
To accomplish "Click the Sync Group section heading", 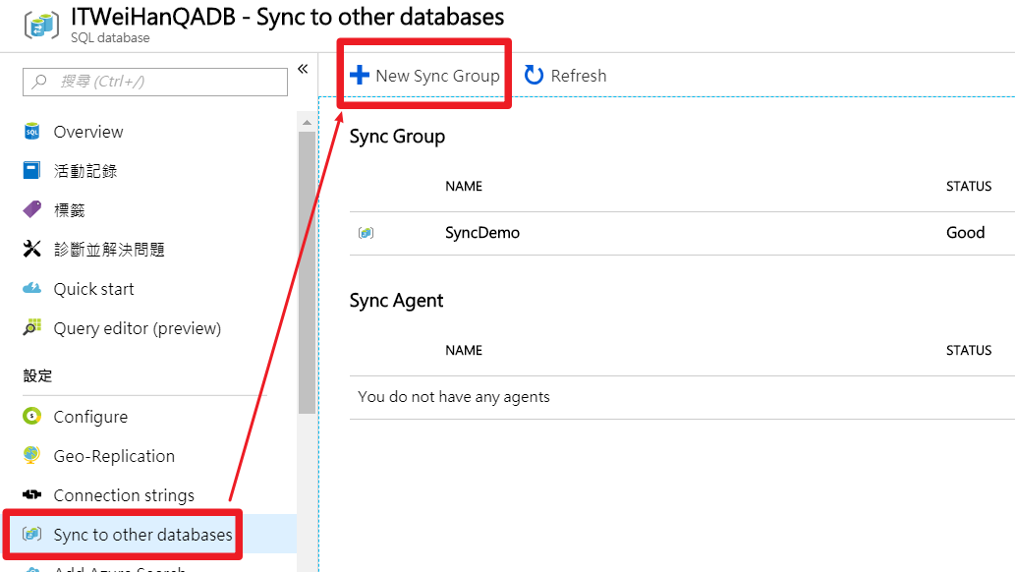I will (398, 137).
